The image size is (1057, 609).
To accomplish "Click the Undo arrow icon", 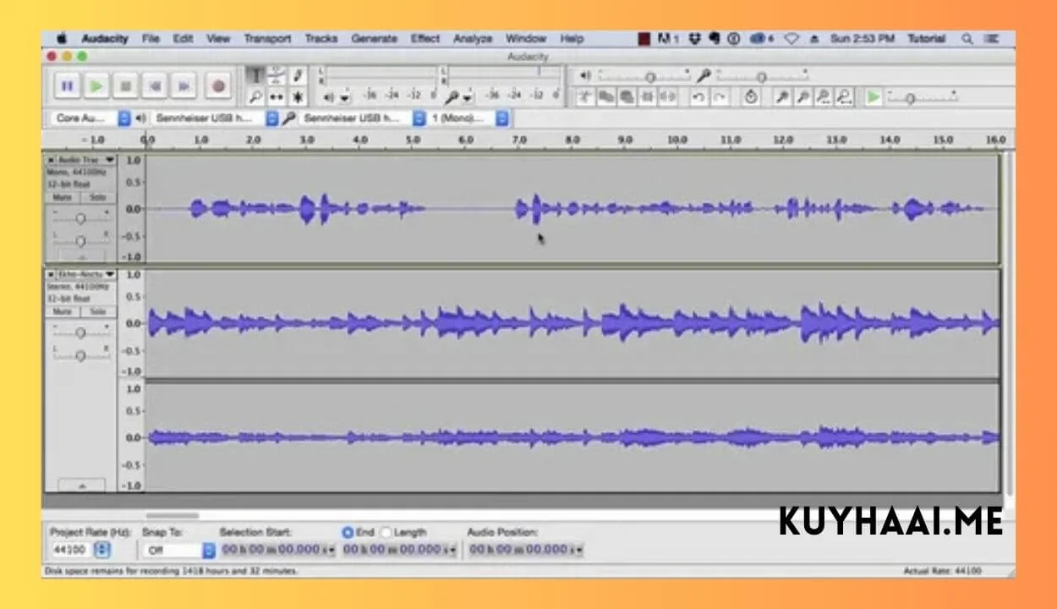I will point(698,97).
